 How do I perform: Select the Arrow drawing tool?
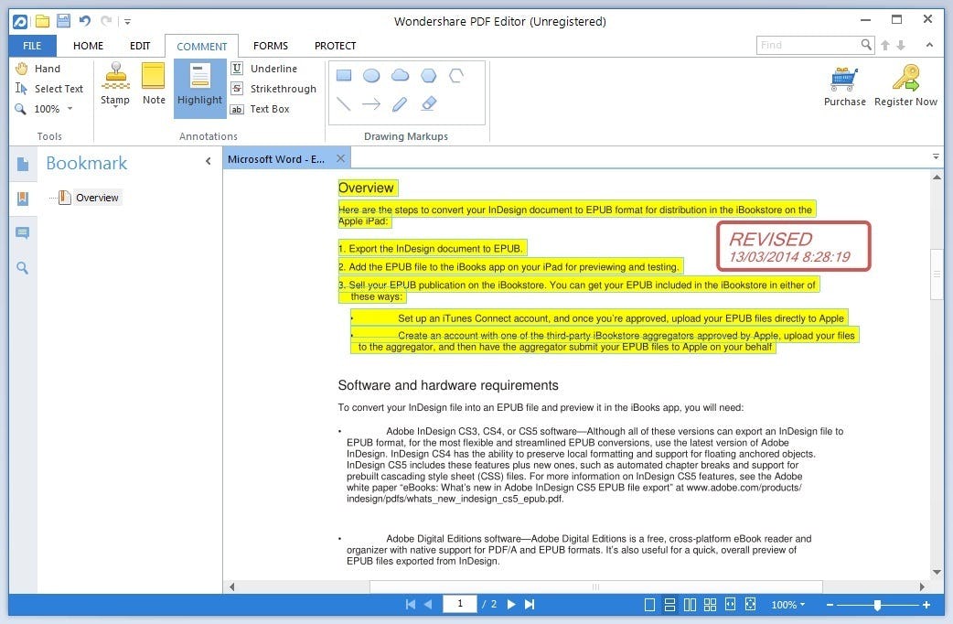(x=371, y=104)
